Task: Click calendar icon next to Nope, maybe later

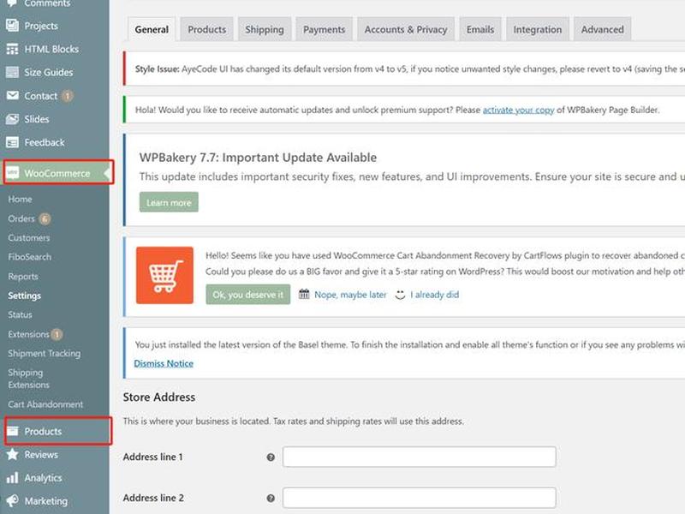Action: [x=304, y=294]
